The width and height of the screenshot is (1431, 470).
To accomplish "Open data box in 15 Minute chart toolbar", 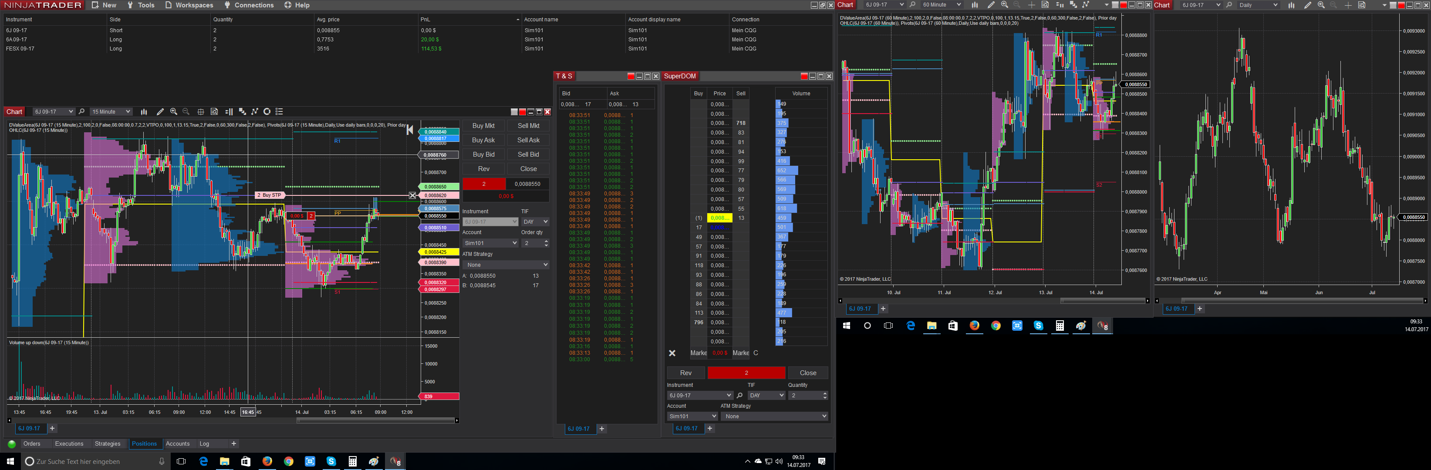I will click(214, 111).
